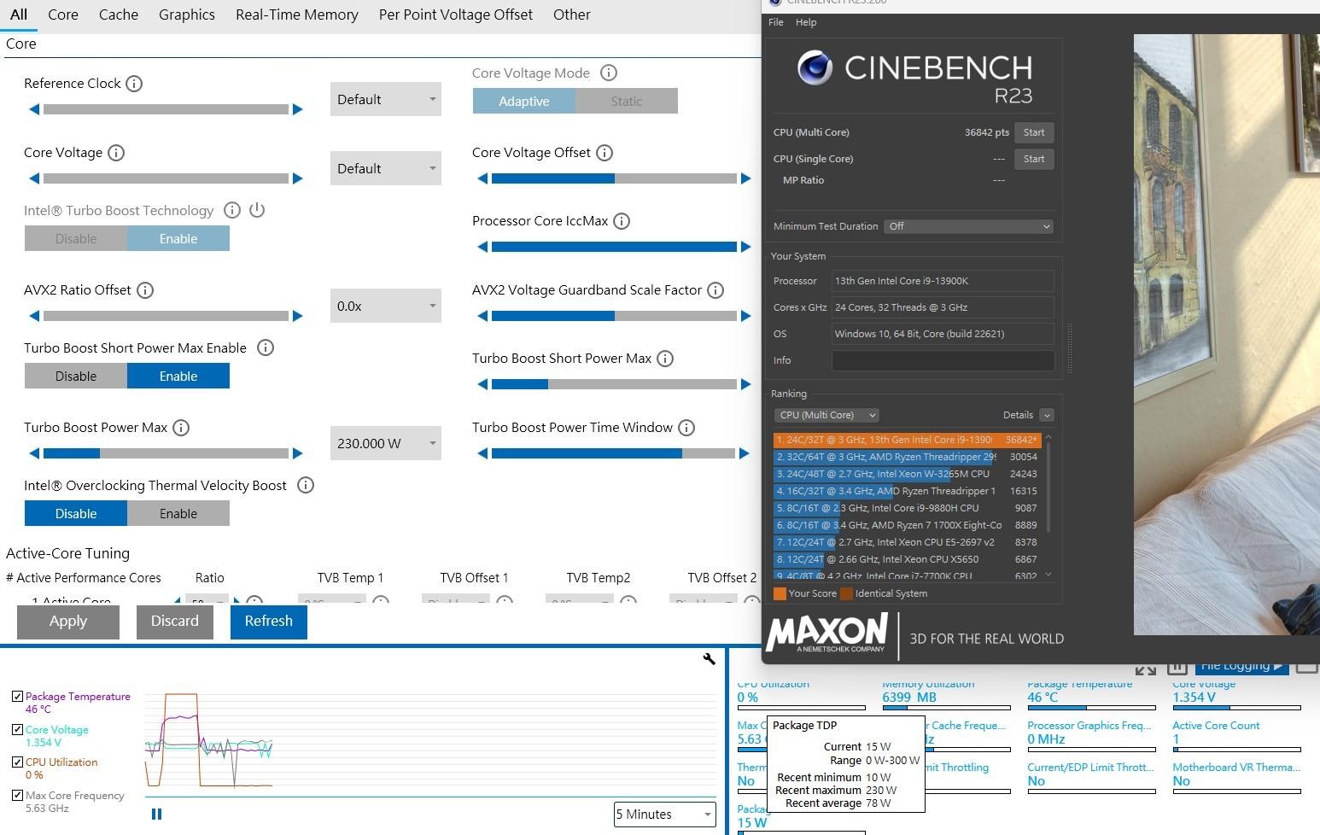
Task: Start the CPU (Single Core) benchmark
Action: click(1033, 159)
